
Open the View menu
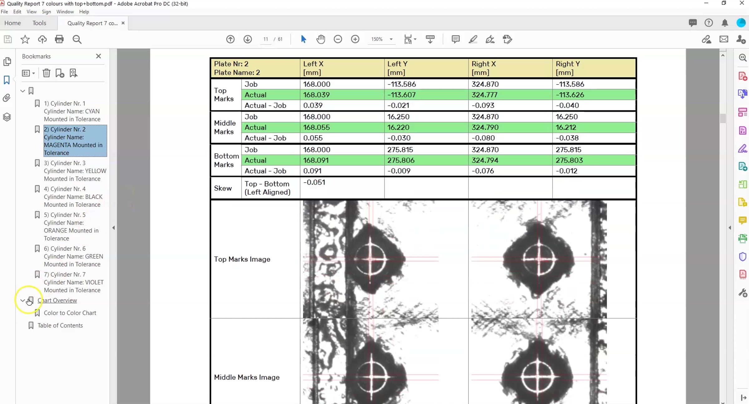click(32, 12)
